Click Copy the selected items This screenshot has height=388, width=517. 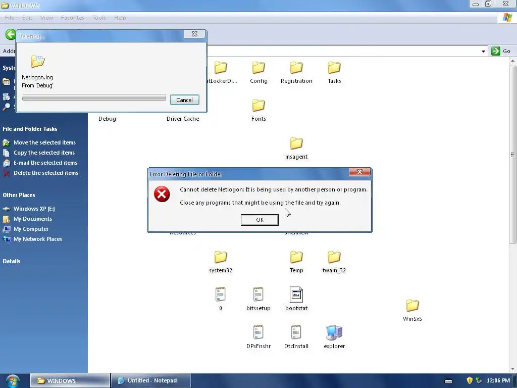tap(44, 153)
